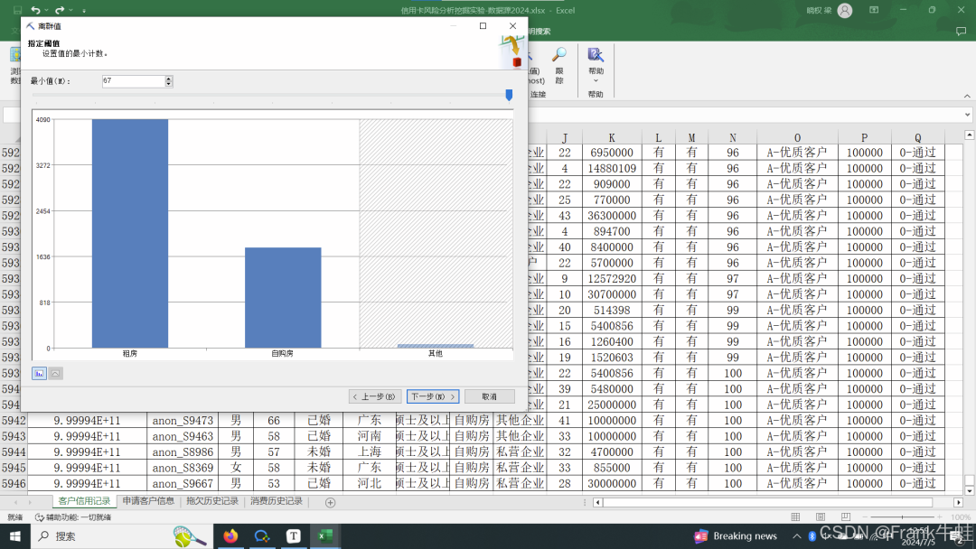Open Breaking news taskbar widget
976x549 pixels.
pos(736,536)
